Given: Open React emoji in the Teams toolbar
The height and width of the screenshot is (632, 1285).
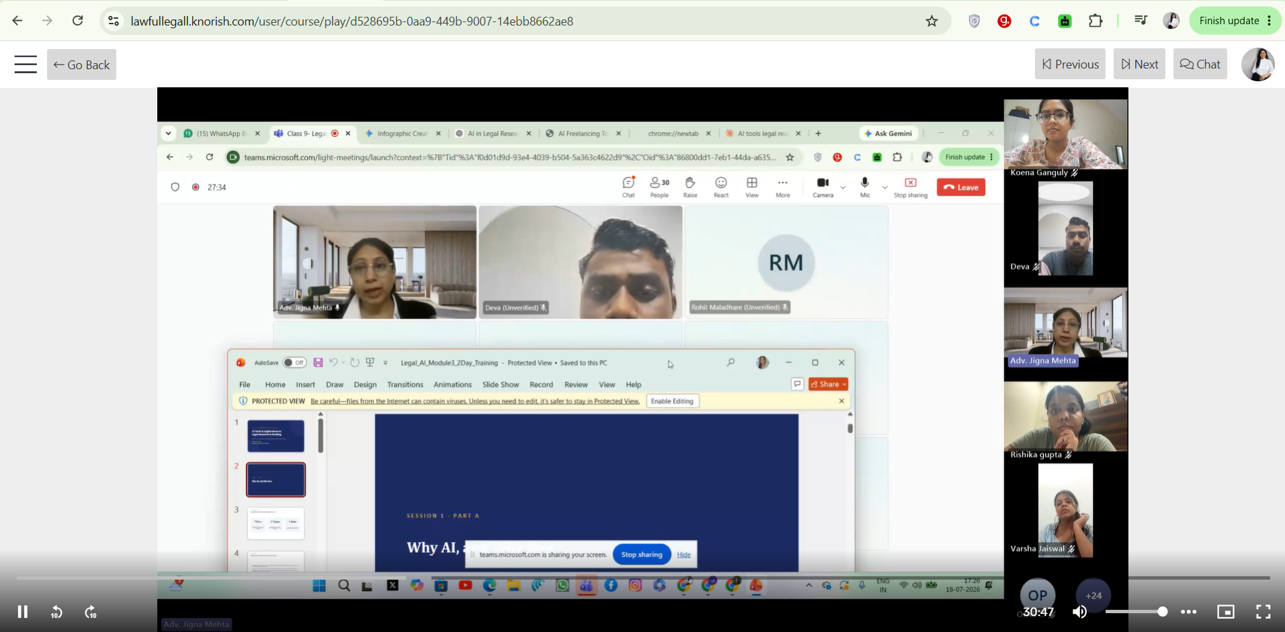Looking at the screenshot, I should pos(721,187).
